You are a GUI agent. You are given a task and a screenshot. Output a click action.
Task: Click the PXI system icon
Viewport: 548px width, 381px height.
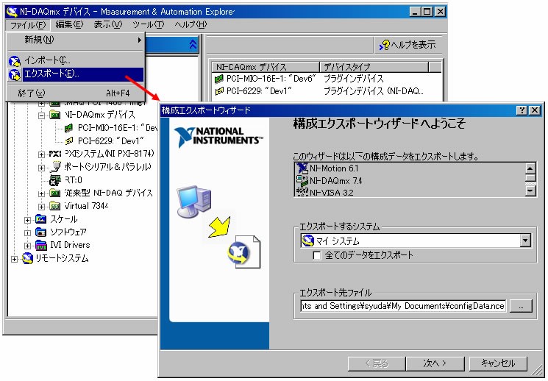(x=55, y=154)
